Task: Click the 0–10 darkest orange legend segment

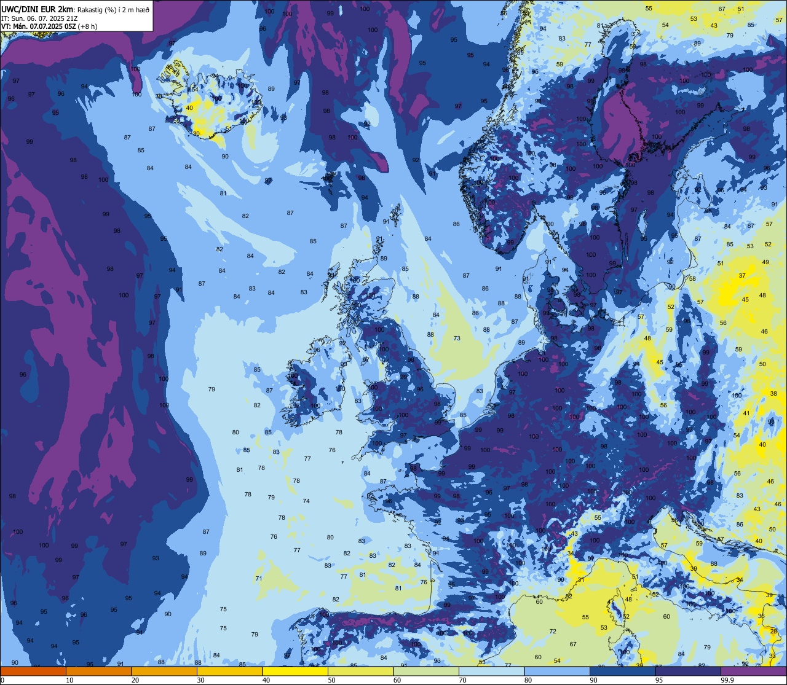Action: tap(33, 671)
